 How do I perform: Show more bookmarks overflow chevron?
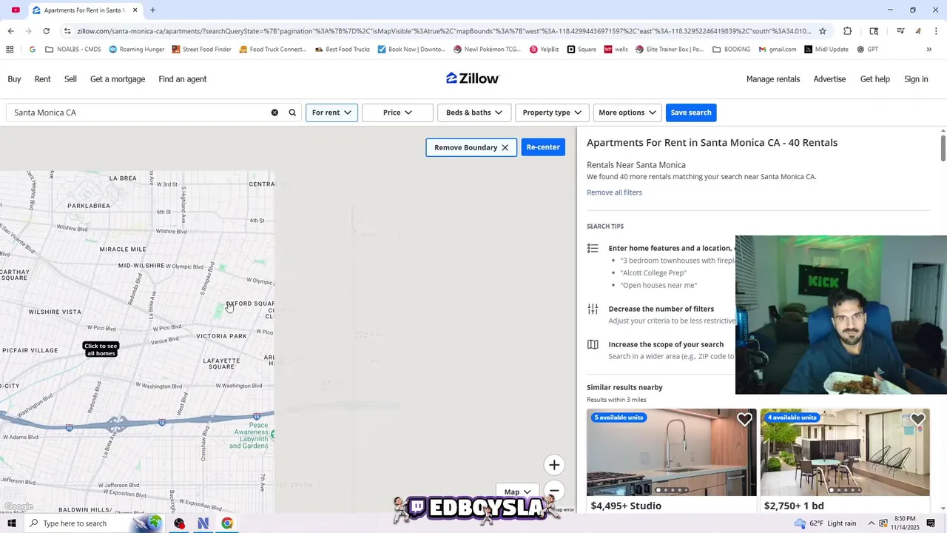pyautogui.click(x=929, y=50)
